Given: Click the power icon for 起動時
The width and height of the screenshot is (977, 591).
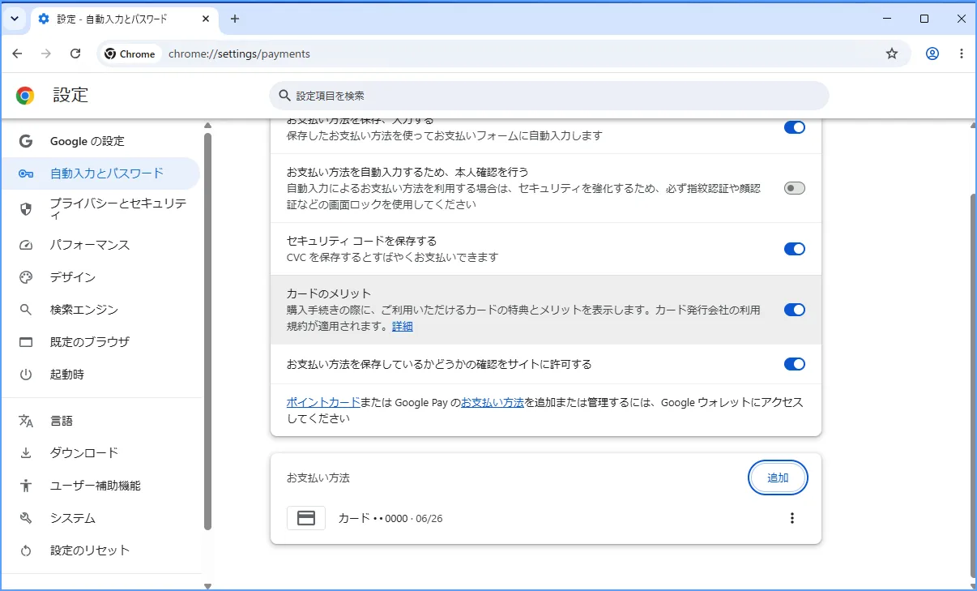Looking at the screenshot, I should click(x=26, y=375).
